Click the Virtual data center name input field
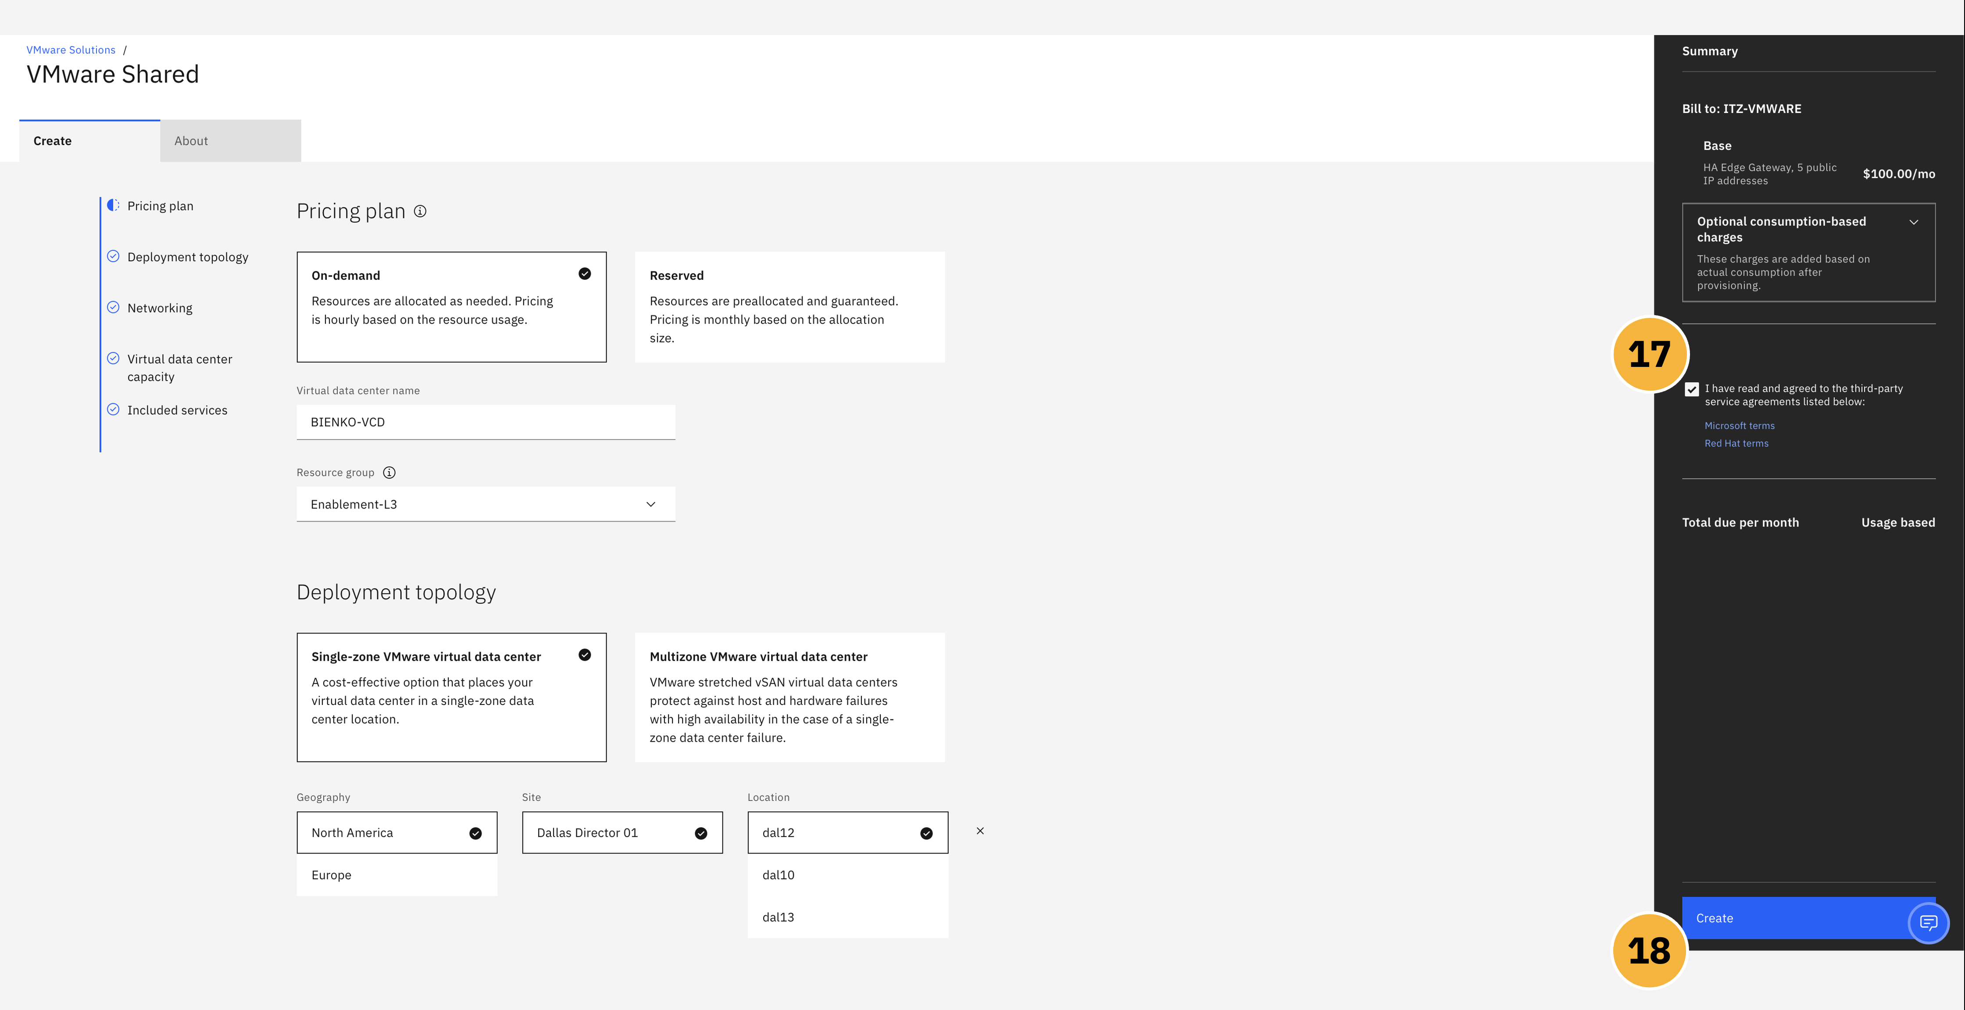This screenshot has width=1965, height=1010. [485, 422]
